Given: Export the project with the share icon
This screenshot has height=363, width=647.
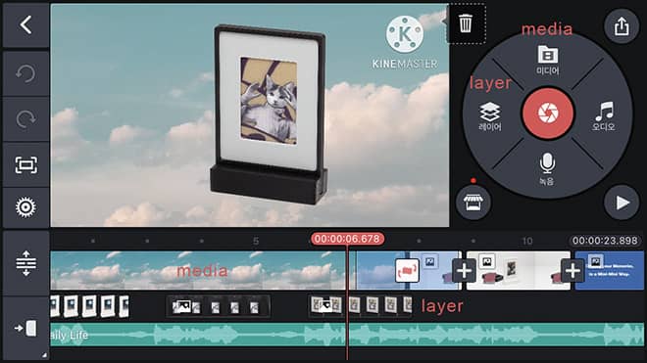Looking at the screenshot, I should point(622,26).
